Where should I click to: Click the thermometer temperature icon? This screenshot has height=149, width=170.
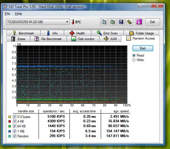tap(73, 22)
